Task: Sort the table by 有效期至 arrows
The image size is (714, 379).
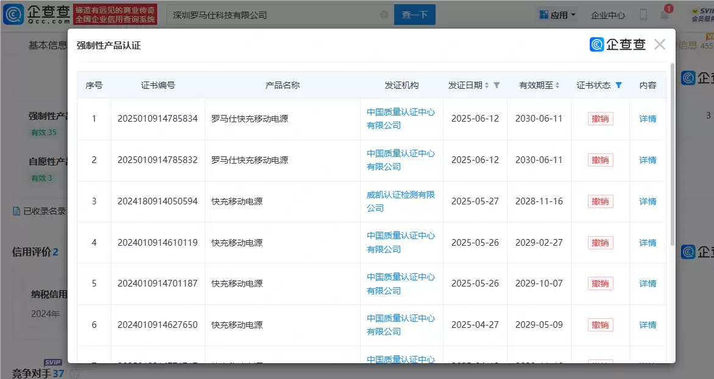Action: point(557,85)
